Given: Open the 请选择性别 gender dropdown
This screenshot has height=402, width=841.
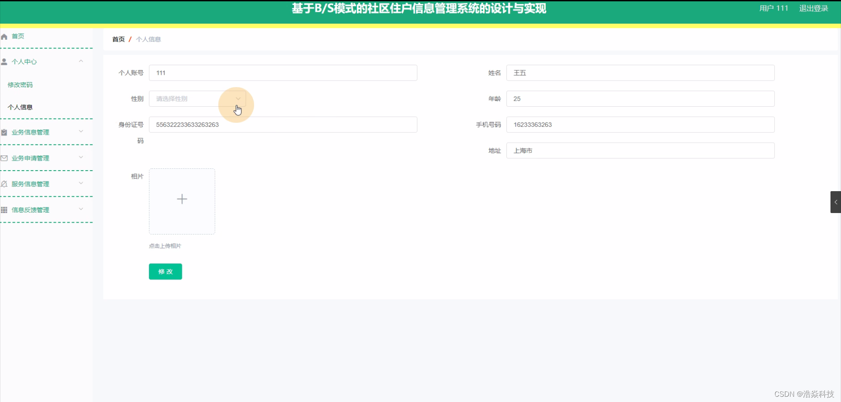Looking at the screenshot, I should pos(197,98).
